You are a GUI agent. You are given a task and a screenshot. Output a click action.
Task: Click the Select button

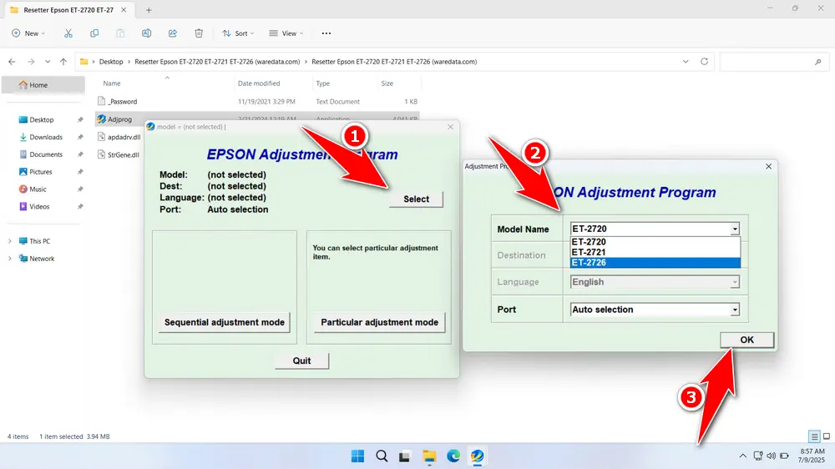pyautogui.click(x=416, y=199)
